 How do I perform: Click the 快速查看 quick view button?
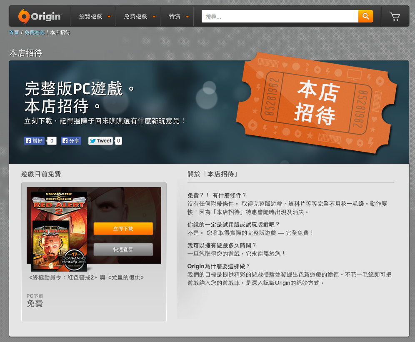point(123,250)
